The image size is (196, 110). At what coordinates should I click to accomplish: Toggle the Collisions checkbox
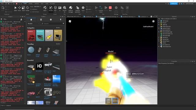(x=31, y=9)
